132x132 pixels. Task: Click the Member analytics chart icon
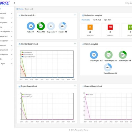tap(19, 16)
